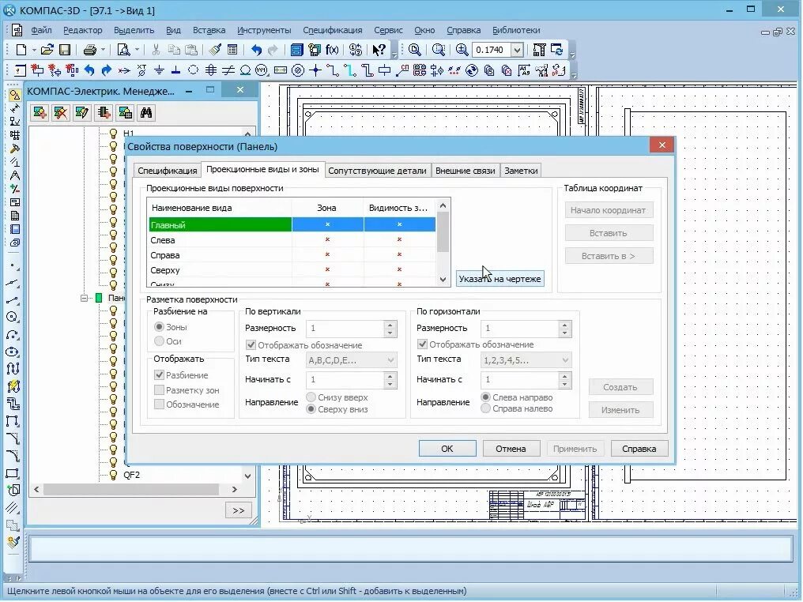
Task: Select the Справа налево direction radio
Action: click(x=485, y=408)
